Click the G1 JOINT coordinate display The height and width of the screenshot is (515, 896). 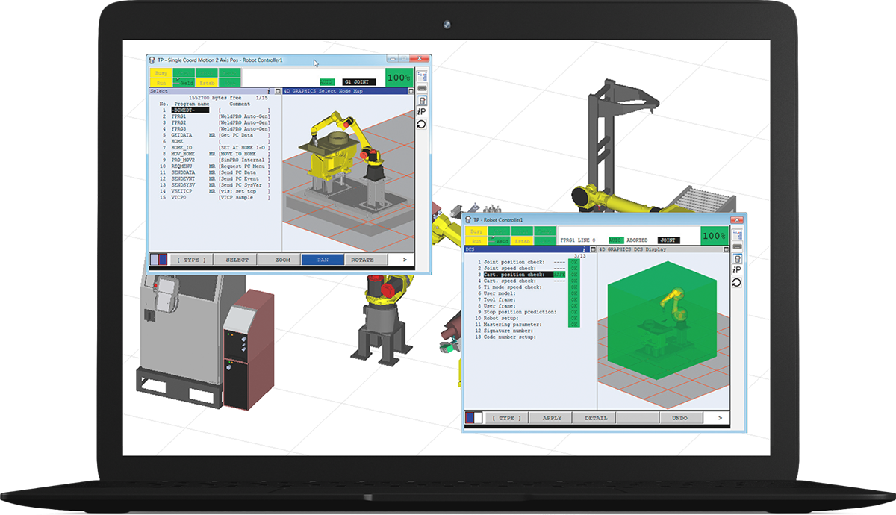click(357, 80)
